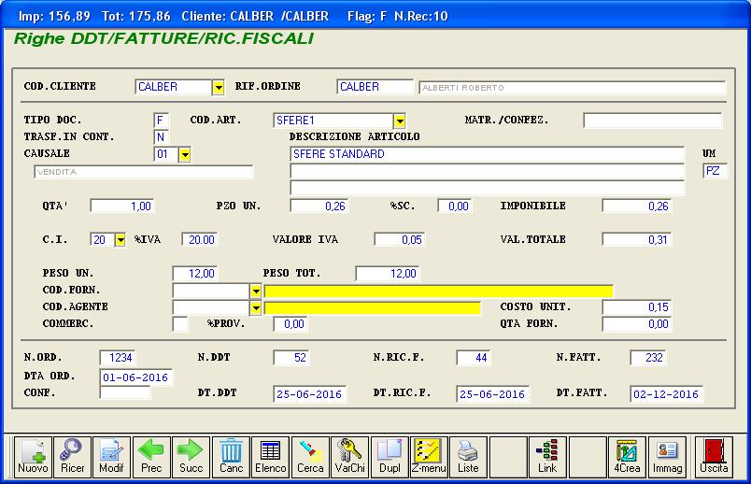
Task: Click the Cerca flashlight icon
Action: (x=310, y=457)
